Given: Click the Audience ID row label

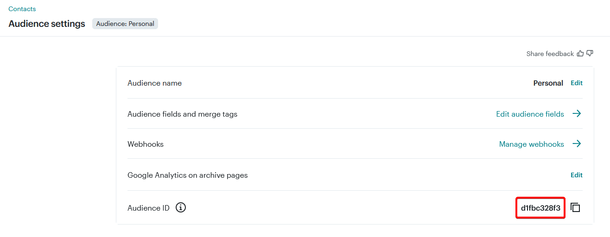Looking at the screenshot, I should (x=148, y=208).
